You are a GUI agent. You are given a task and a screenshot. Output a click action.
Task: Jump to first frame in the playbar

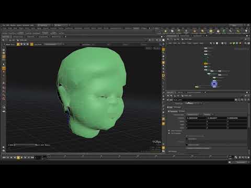4,157
